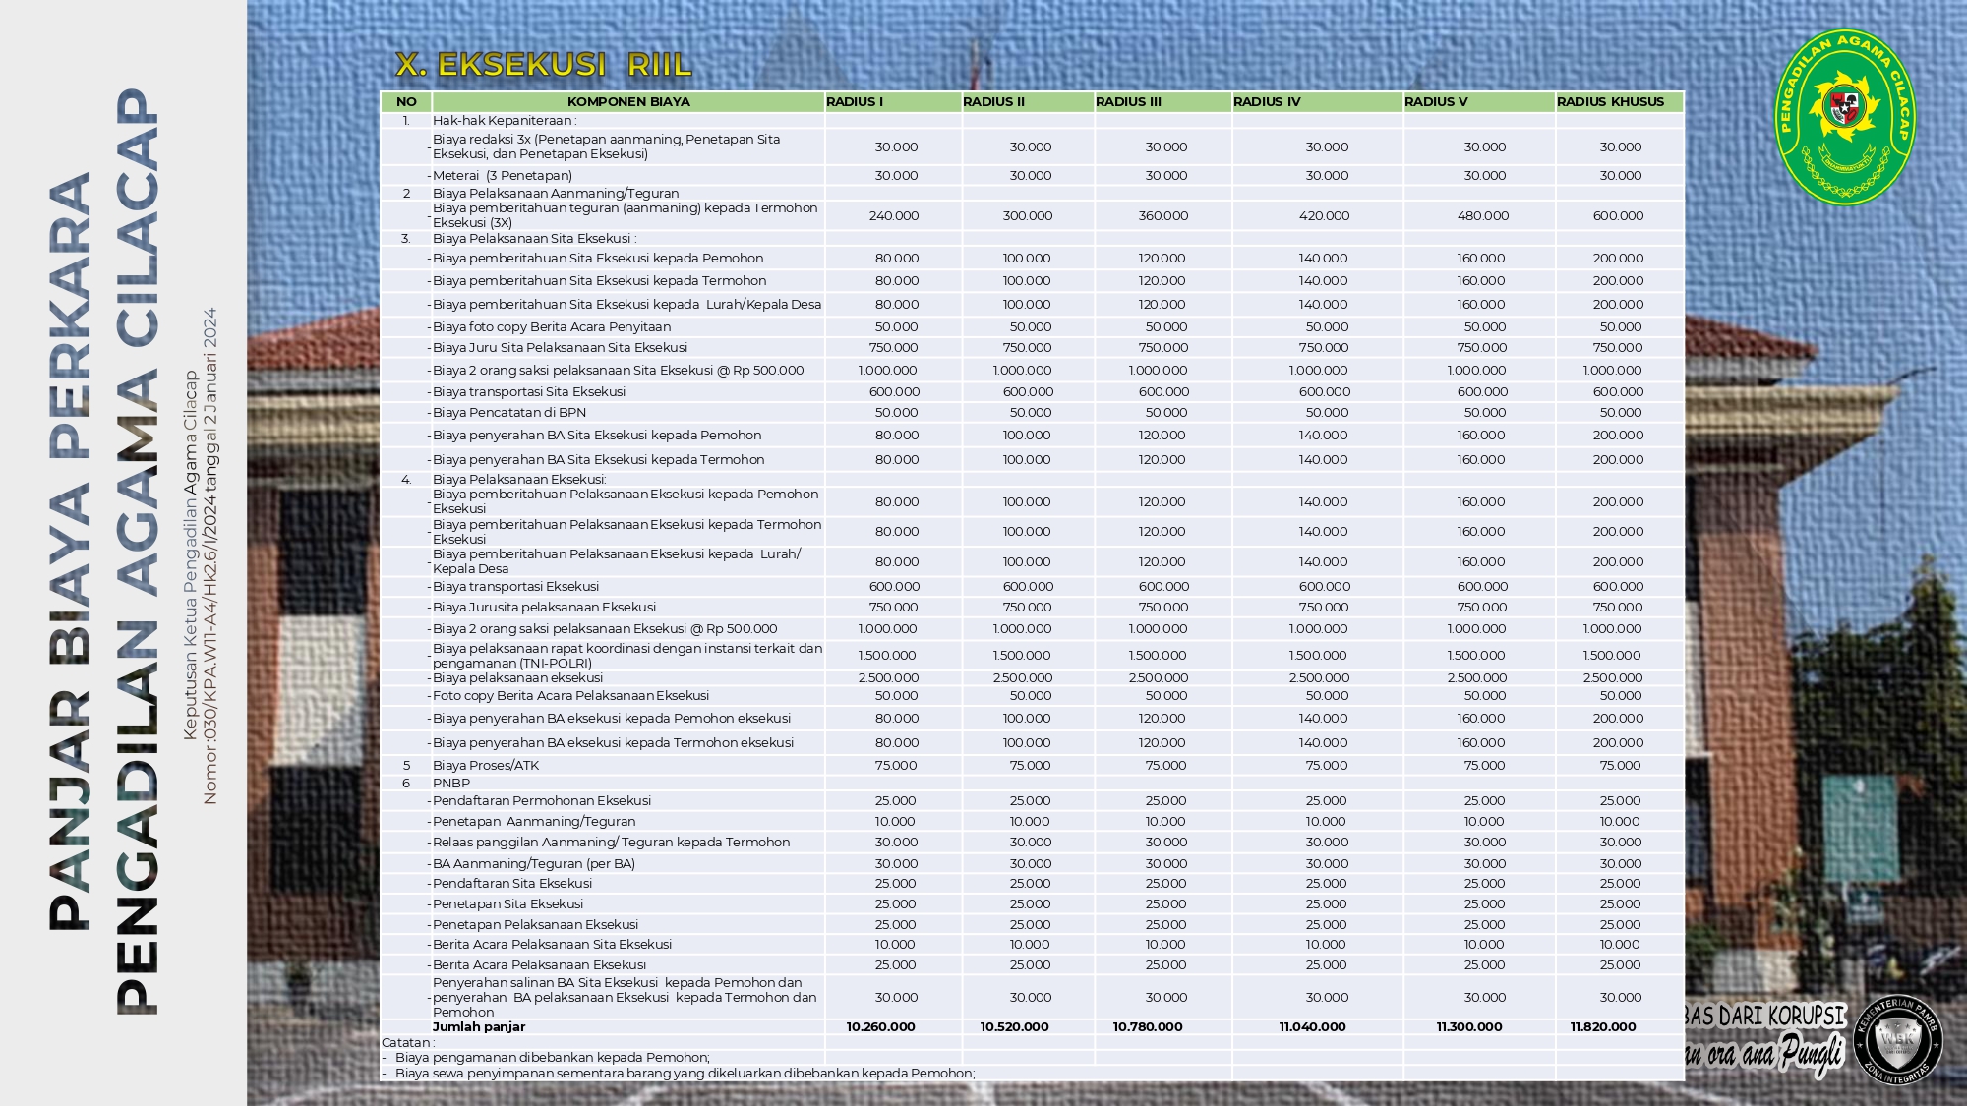Click the Zona Integritas WBK badge
This screenshot has height=1106, width=1967.
point(1897,1039)
